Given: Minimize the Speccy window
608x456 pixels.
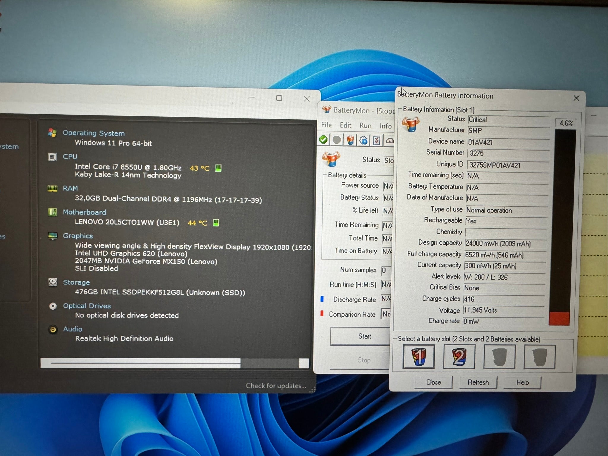Looking at the screenshot, I should [251, 97].
